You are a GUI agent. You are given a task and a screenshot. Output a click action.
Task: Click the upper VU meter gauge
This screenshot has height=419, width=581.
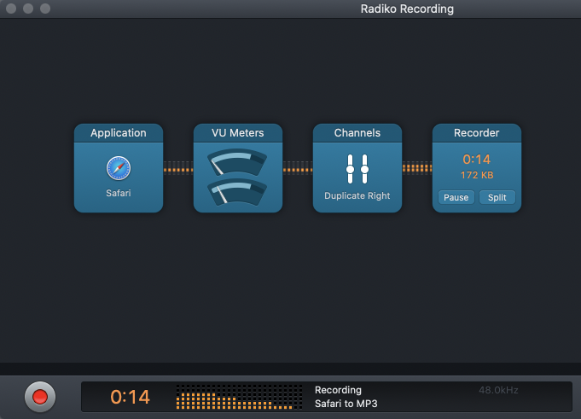pos(237,161)
